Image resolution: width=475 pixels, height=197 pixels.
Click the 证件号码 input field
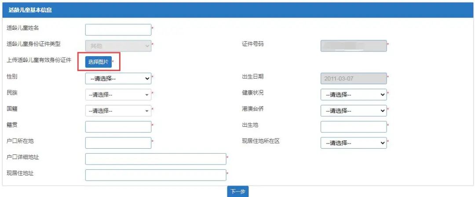coord(353,46)
